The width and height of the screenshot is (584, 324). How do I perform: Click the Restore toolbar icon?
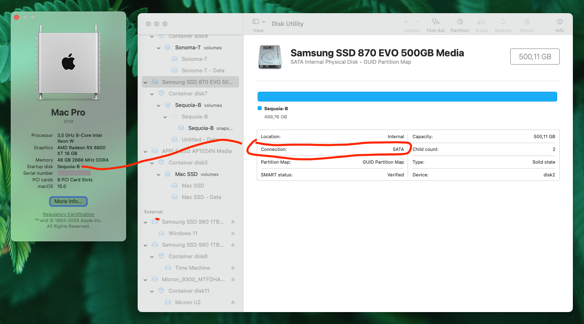tap(503, 22)
